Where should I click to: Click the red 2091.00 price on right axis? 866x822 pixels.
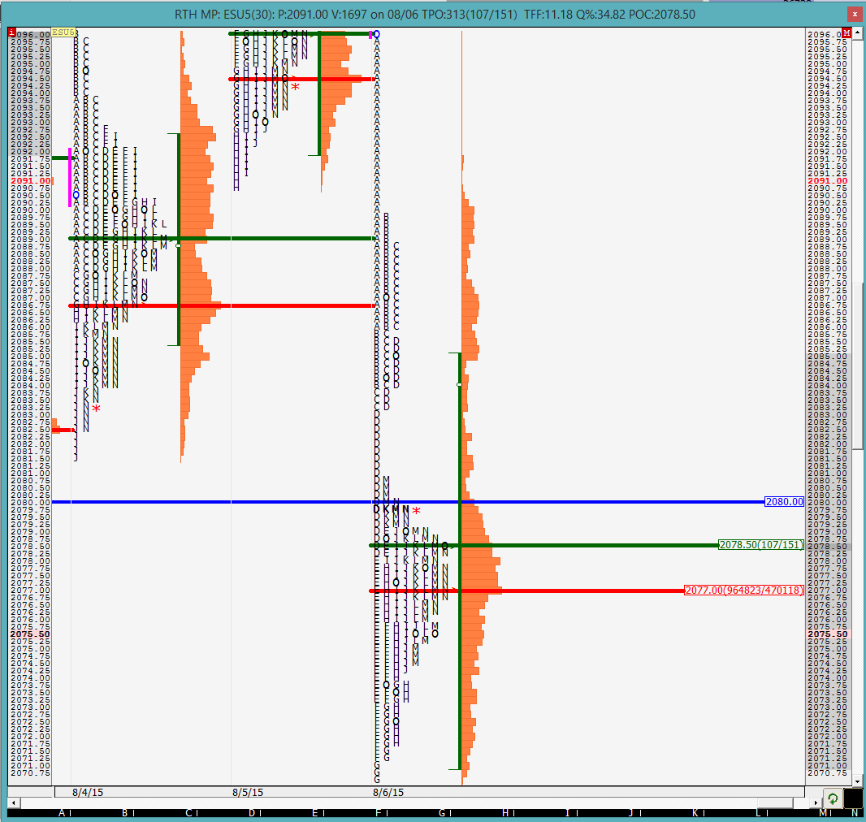point(827,181)
